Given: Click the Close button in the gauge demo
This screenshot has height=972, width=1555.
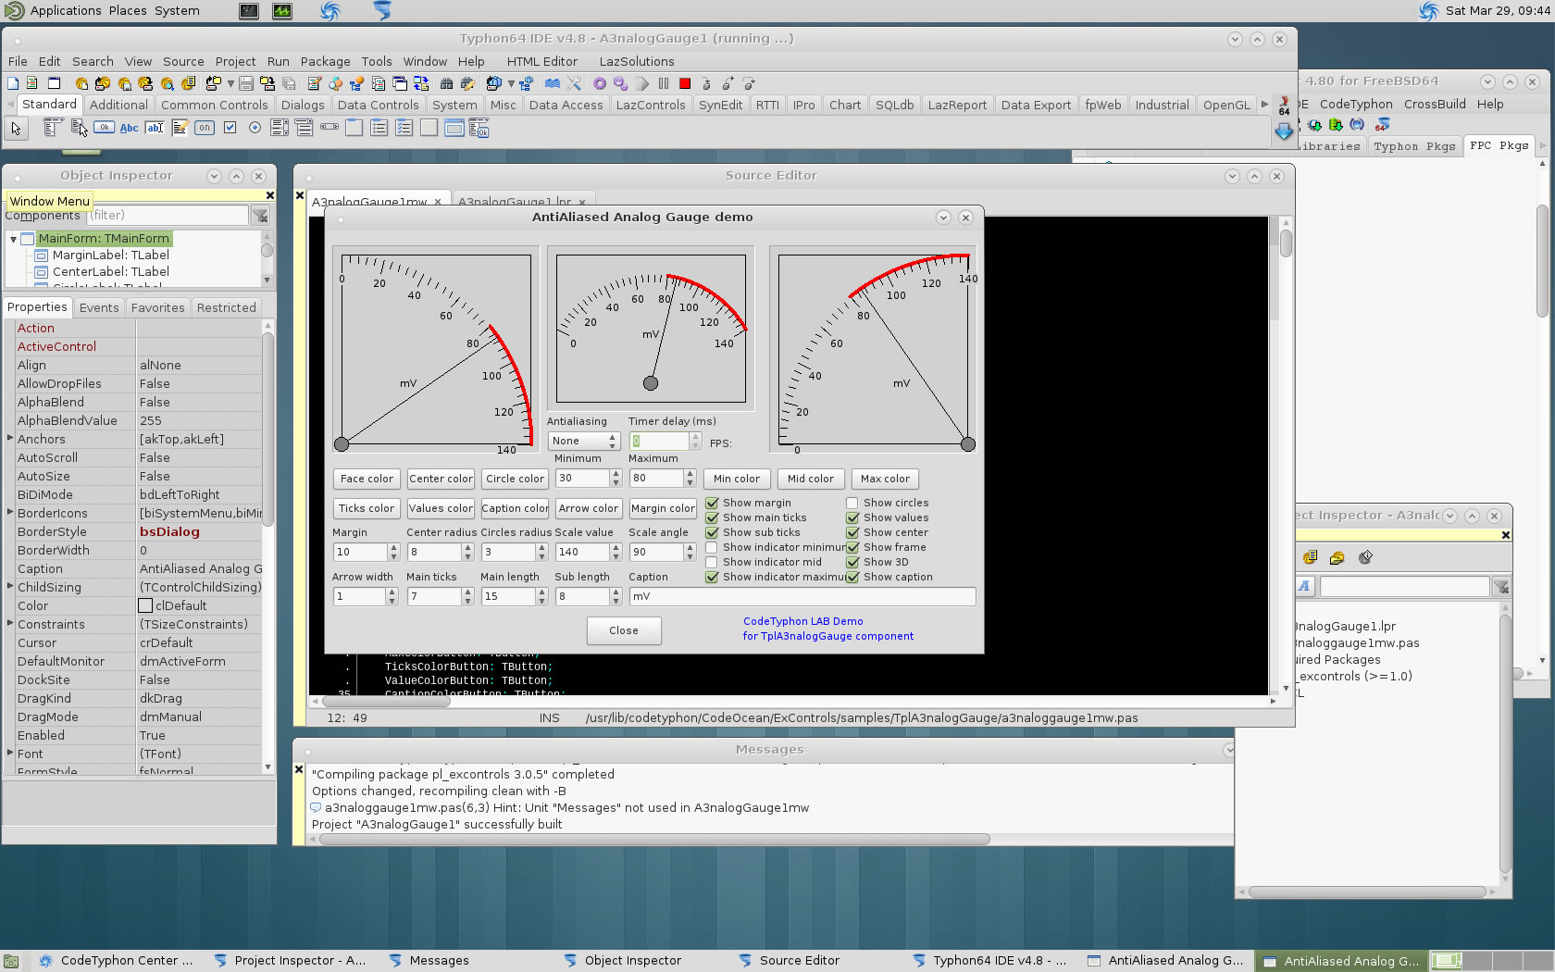Looking at the screenshot, I should (624, 630).
